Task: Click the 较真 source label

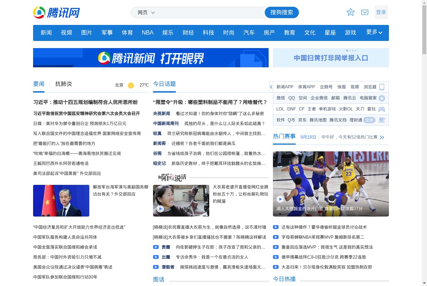Action: 157,134
